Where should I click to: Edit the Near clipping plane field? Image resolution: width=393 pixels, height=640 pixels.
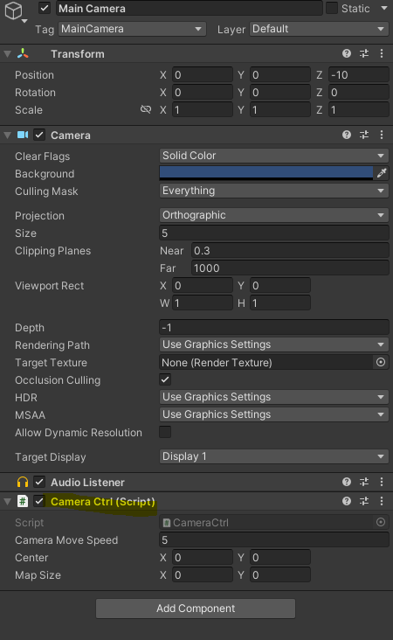(290, 251)
